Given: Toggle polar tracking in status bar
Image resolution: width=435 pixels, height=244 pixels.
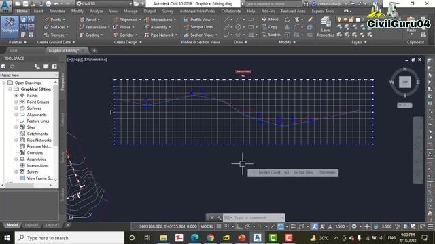Looking at the screenshot, I should [x=247, y=226].
